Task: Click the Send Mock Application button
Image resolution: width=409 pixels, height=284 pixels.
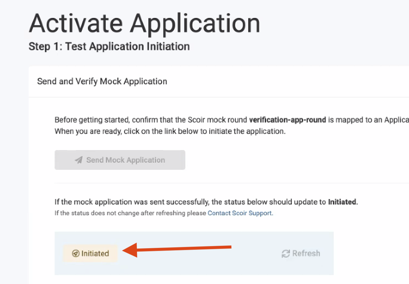Action: click(120, 160)
